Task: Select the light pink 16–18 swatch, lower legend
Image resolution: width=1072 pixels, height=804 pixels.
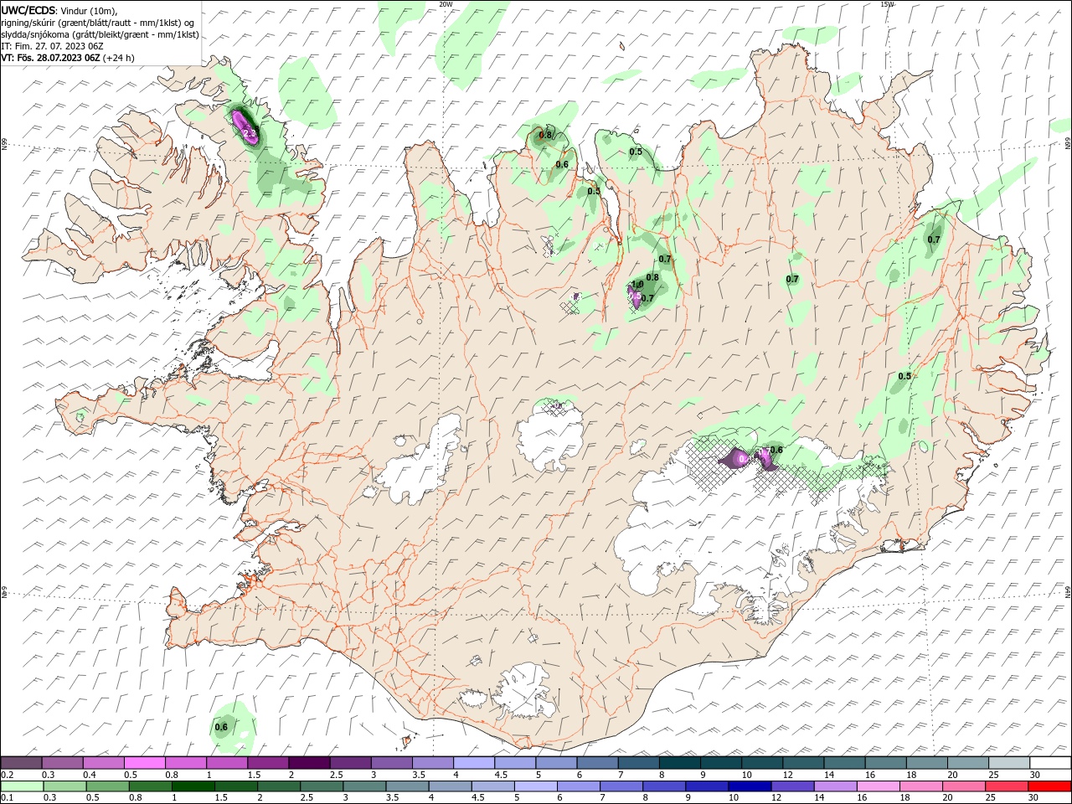Action: click(877, 786)
